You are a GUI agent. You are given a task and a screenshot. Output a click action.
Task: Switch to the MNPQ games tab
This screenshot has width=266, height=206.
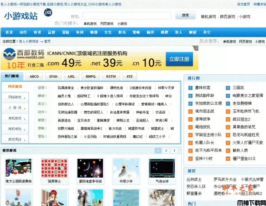point(90,76)
